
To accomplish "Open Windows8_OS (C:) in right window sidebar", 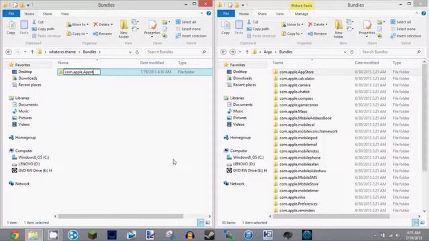I will (248, 157).
